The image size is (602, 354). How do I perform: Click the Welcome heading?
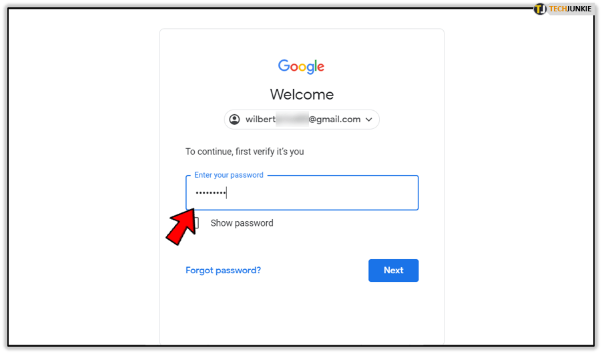tap(302, 95)
